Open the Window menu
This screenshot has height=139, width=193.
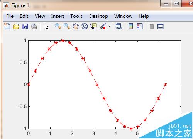click(123, 16)
